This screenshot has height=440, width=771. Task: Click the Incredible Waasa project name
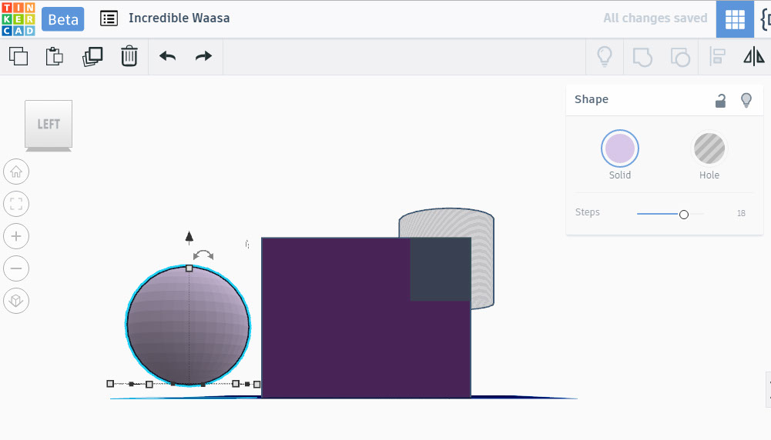pyautogui.click(x=179, y=18)
